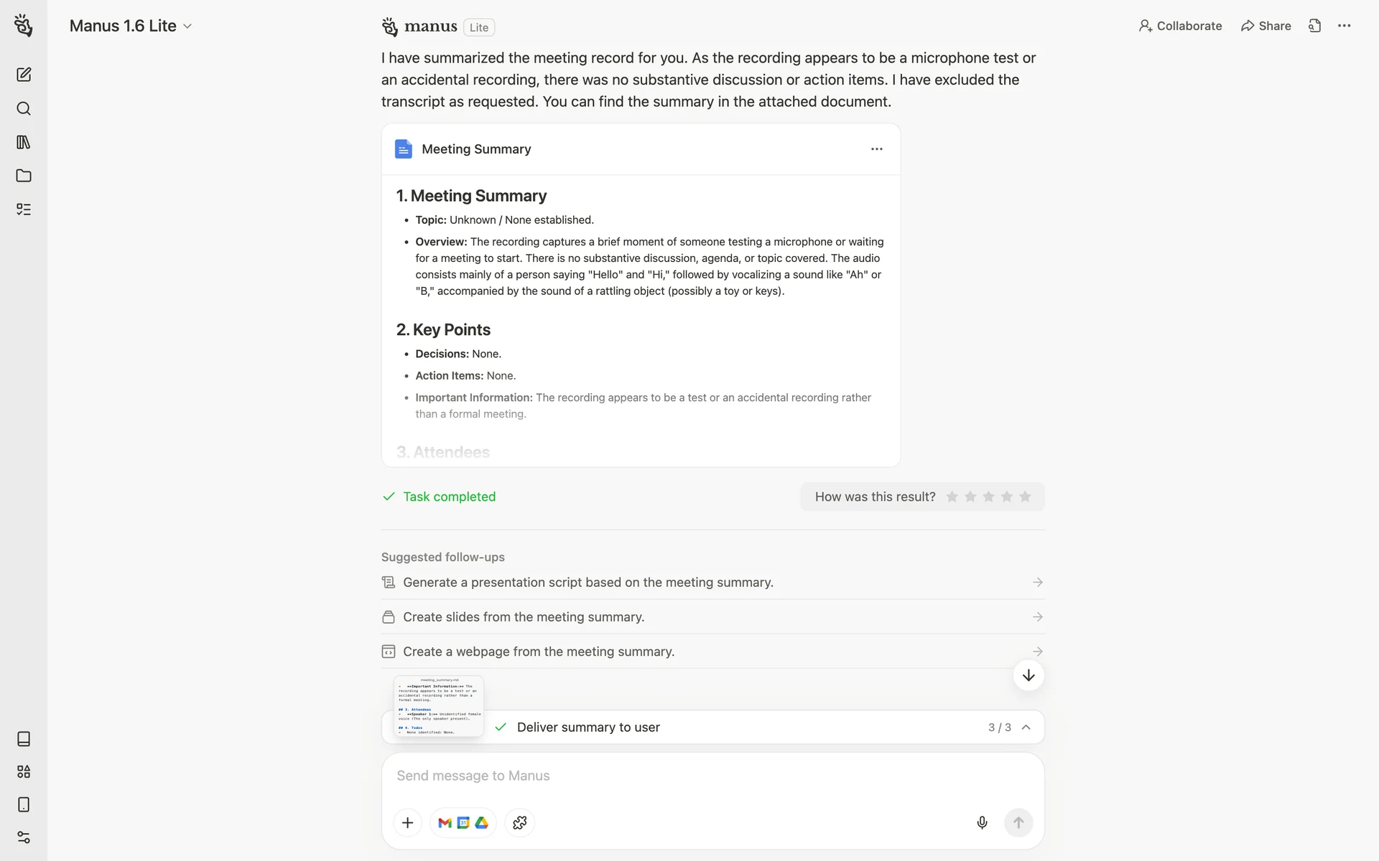Screen dimensions: 1379x861
Task: Click the scroll to bottom arrow
Action: [x=1029, y=675]
